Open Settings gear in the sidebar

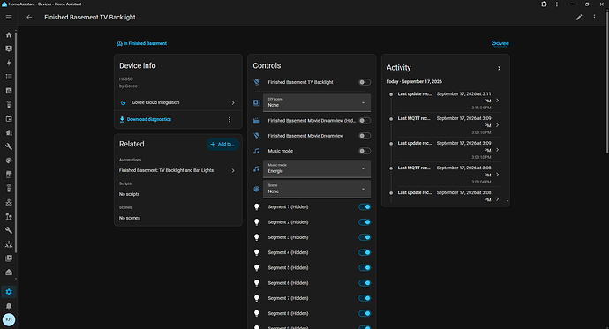point(9,292)
